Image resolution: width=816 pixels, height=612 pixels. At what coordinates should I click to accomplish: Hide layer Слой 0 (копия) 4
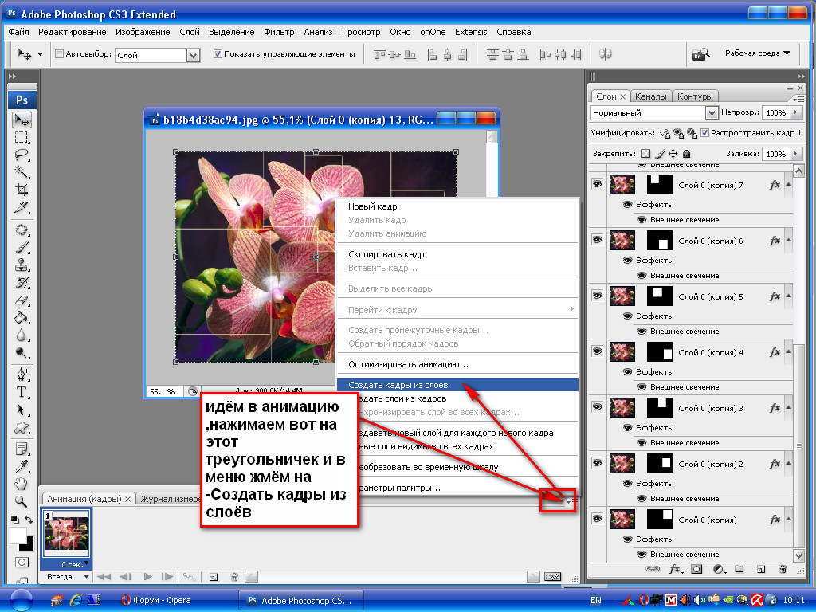pyautogui.click(x=597, y=351)
